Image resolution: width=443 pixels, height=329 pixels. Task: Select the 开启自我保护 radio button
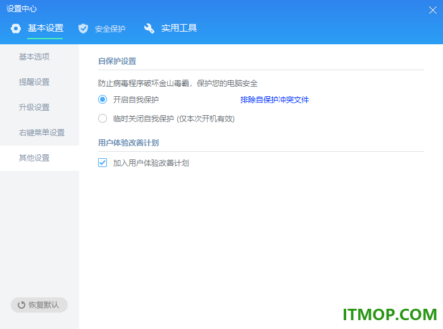[103, 99]
